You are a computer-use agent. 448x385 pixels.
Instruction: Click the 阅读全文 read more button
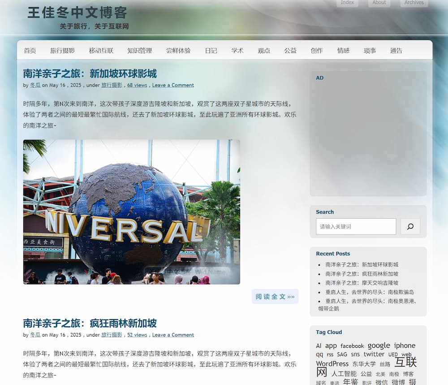pos(275,296)
